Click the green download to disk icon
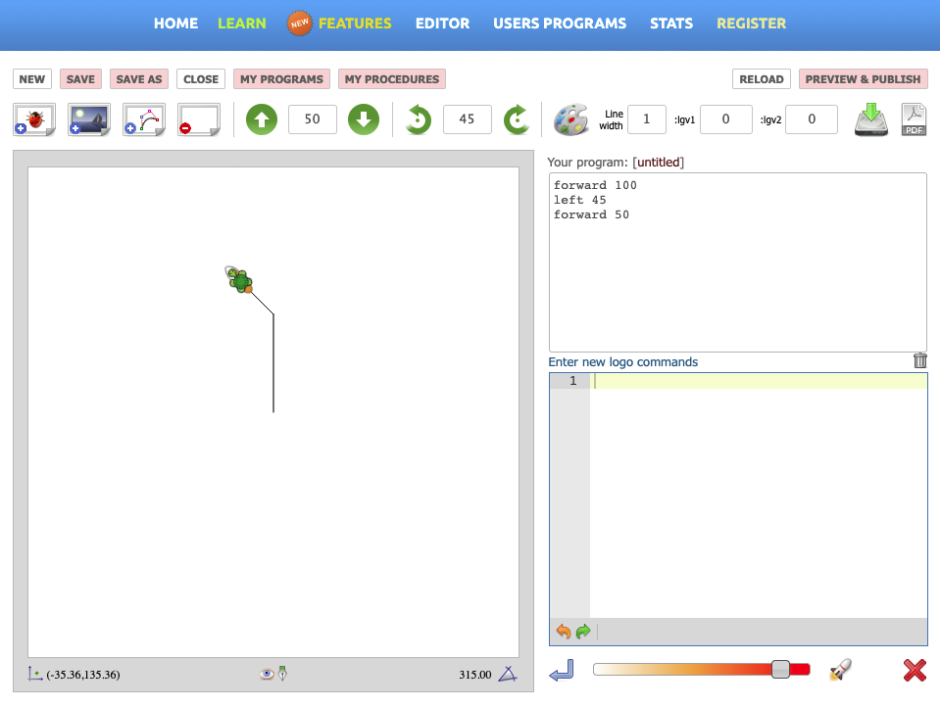The image size is (940, 707). [870, 119]
